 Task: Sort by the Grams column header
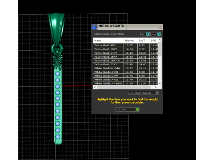click(x=131, y=40)
